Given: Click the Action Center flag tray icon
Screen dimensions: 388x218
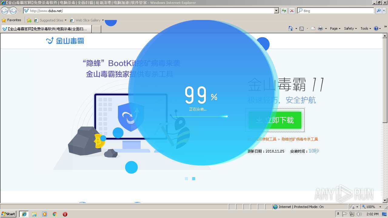Looking at the screenshot, I should [x=345, y=214].
